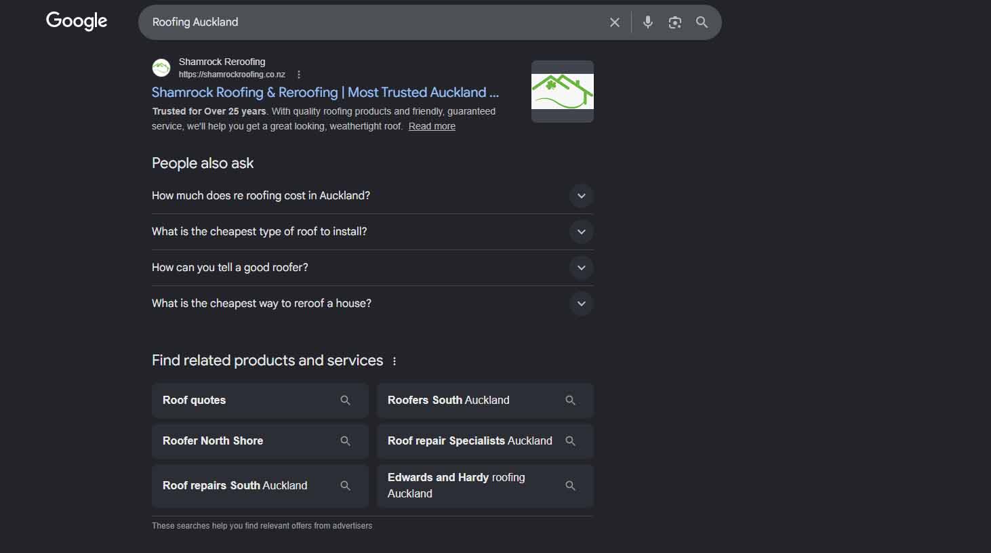Screen dimensions: 991x553
Task: Click the Google logo
Action: 77,21
